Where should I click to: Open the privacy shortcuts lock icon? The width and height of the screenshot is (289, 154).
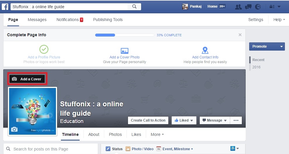(272, 7)
